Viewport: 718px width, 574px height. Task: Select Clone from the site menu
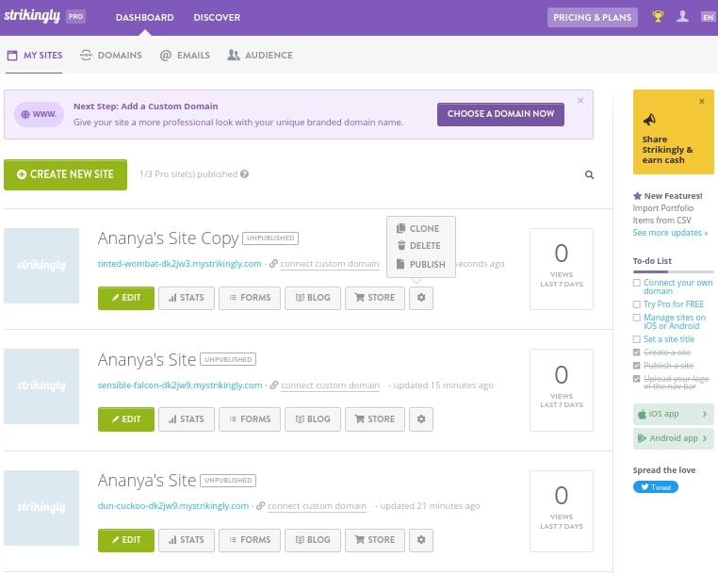420,228
